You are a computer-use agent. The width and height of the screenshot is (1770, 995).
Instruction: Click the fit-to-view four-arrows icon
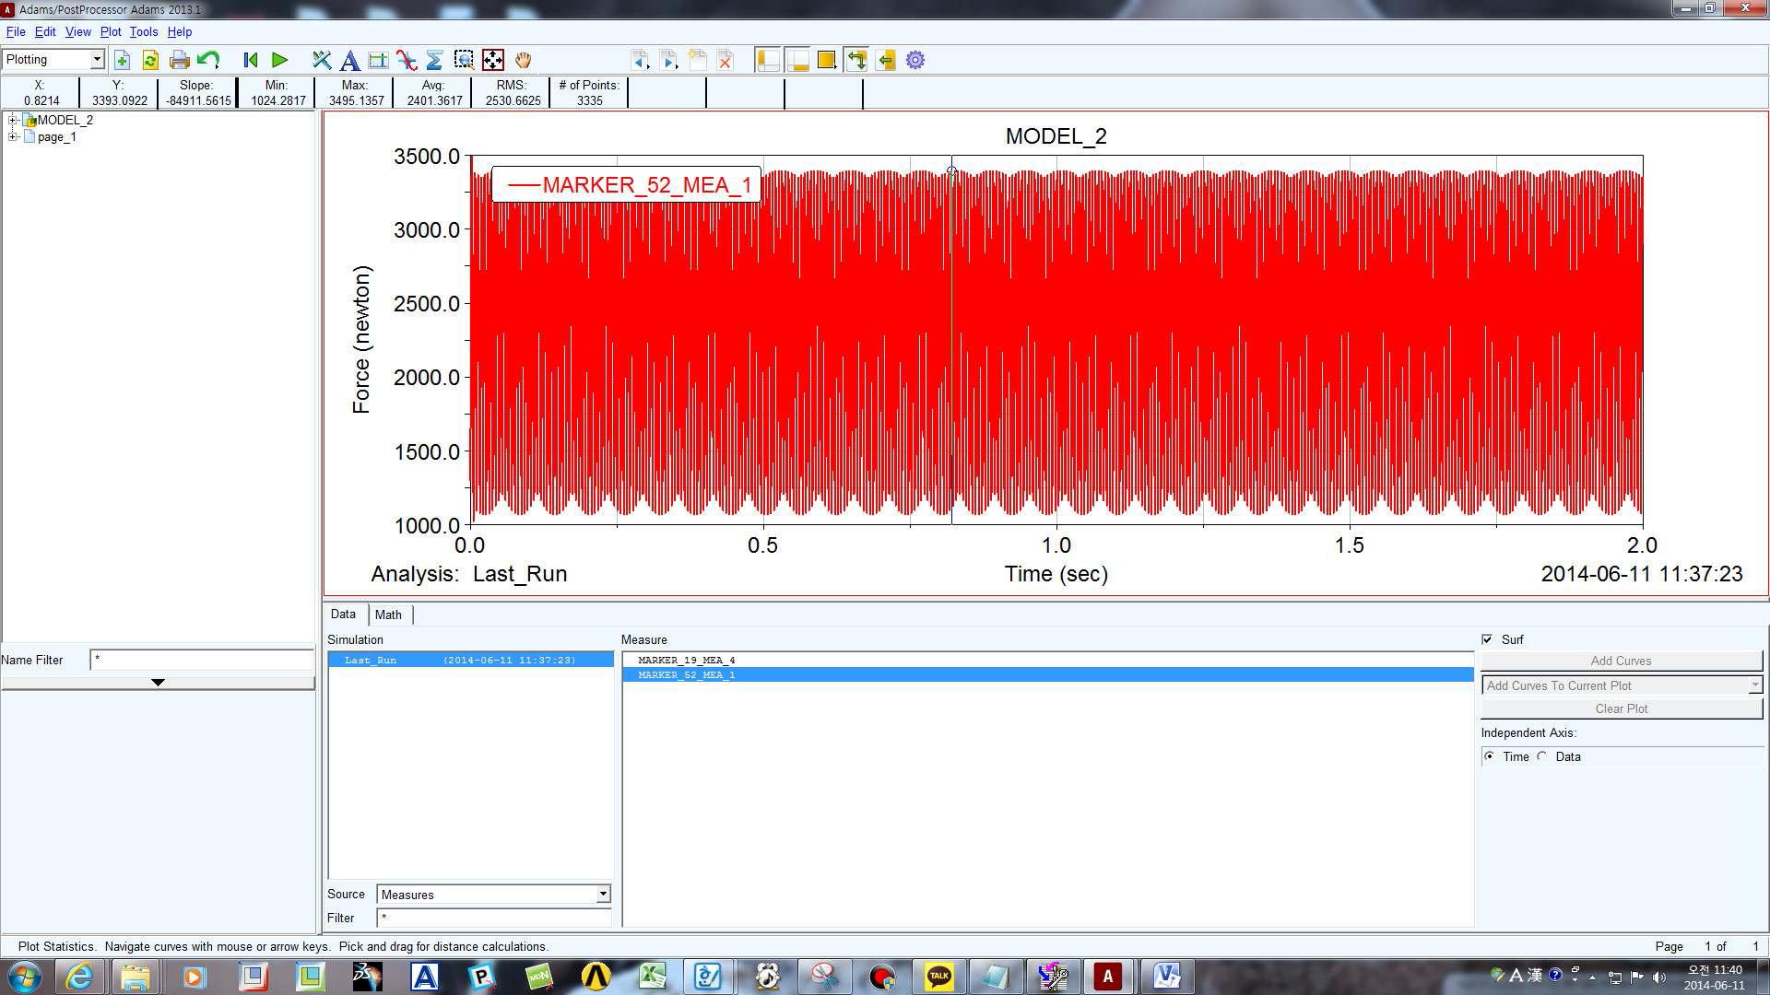pos(493,60)
